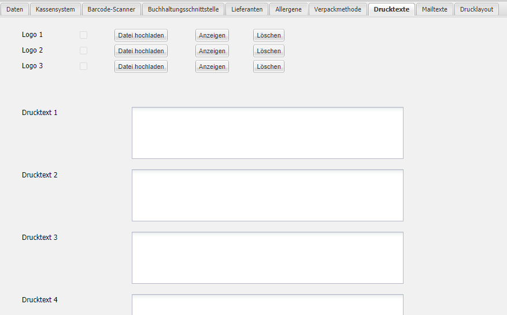The height and width of the screenshot is (315, 507).
Task: Check the Logo 3 checkbox
Action: pyautogui.click(x=84, y=66)
